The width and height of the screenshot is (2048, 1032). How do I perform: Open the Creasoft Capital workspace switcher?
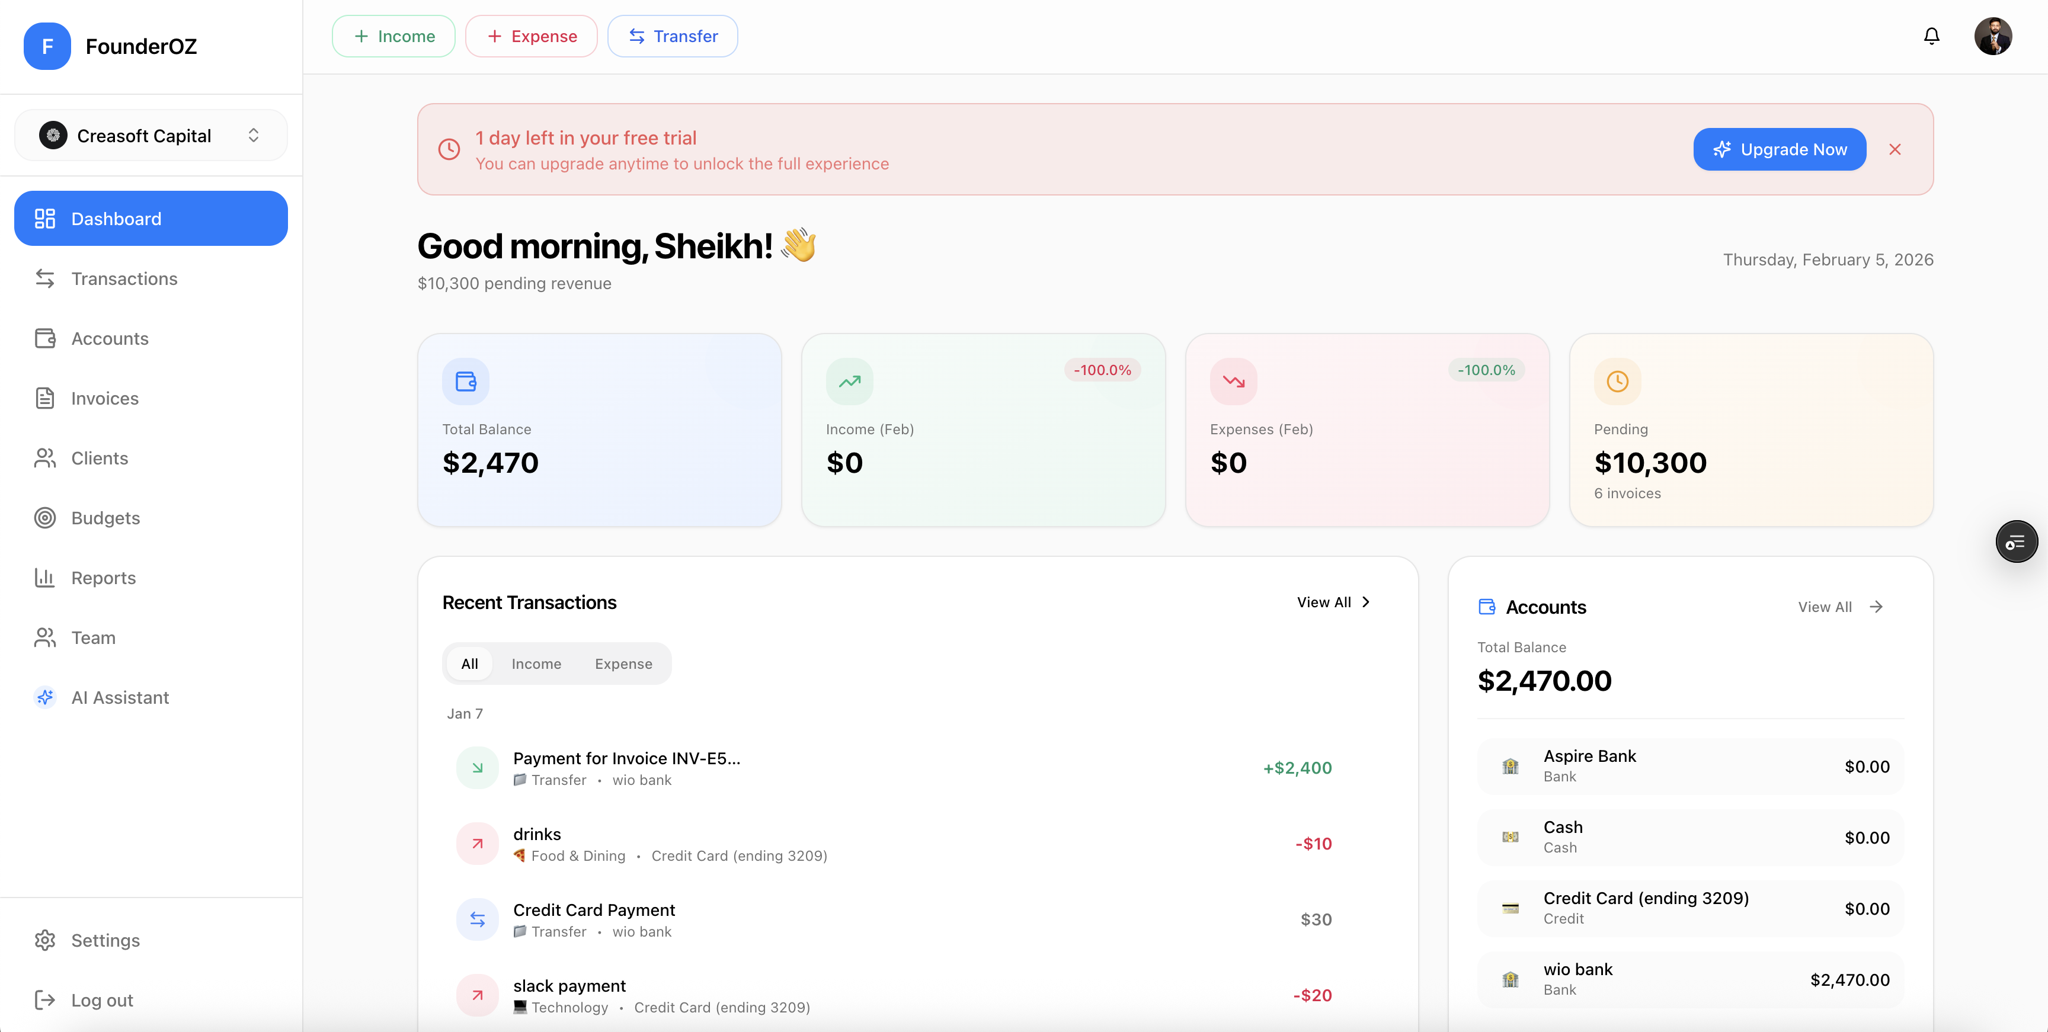pyautogui.click(x=151, y=135)
